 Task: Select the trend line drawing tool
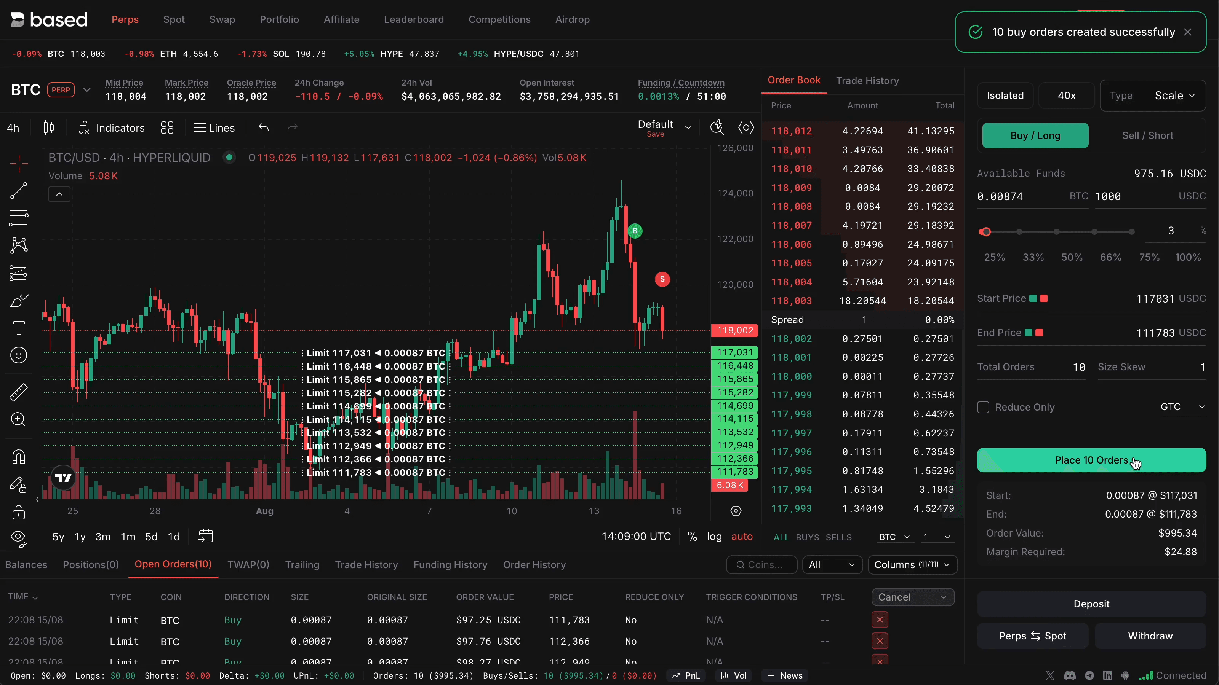click(19, 191)
